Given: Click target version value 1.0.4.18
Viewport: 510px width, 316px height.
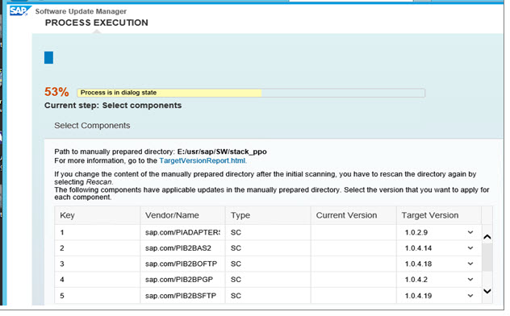Looking at the screenshot, I should pos(418,264).
